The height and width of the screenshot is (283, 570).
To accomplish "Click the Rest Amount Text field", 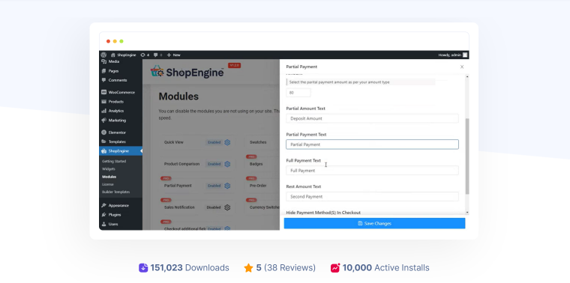I will [372, 197].
